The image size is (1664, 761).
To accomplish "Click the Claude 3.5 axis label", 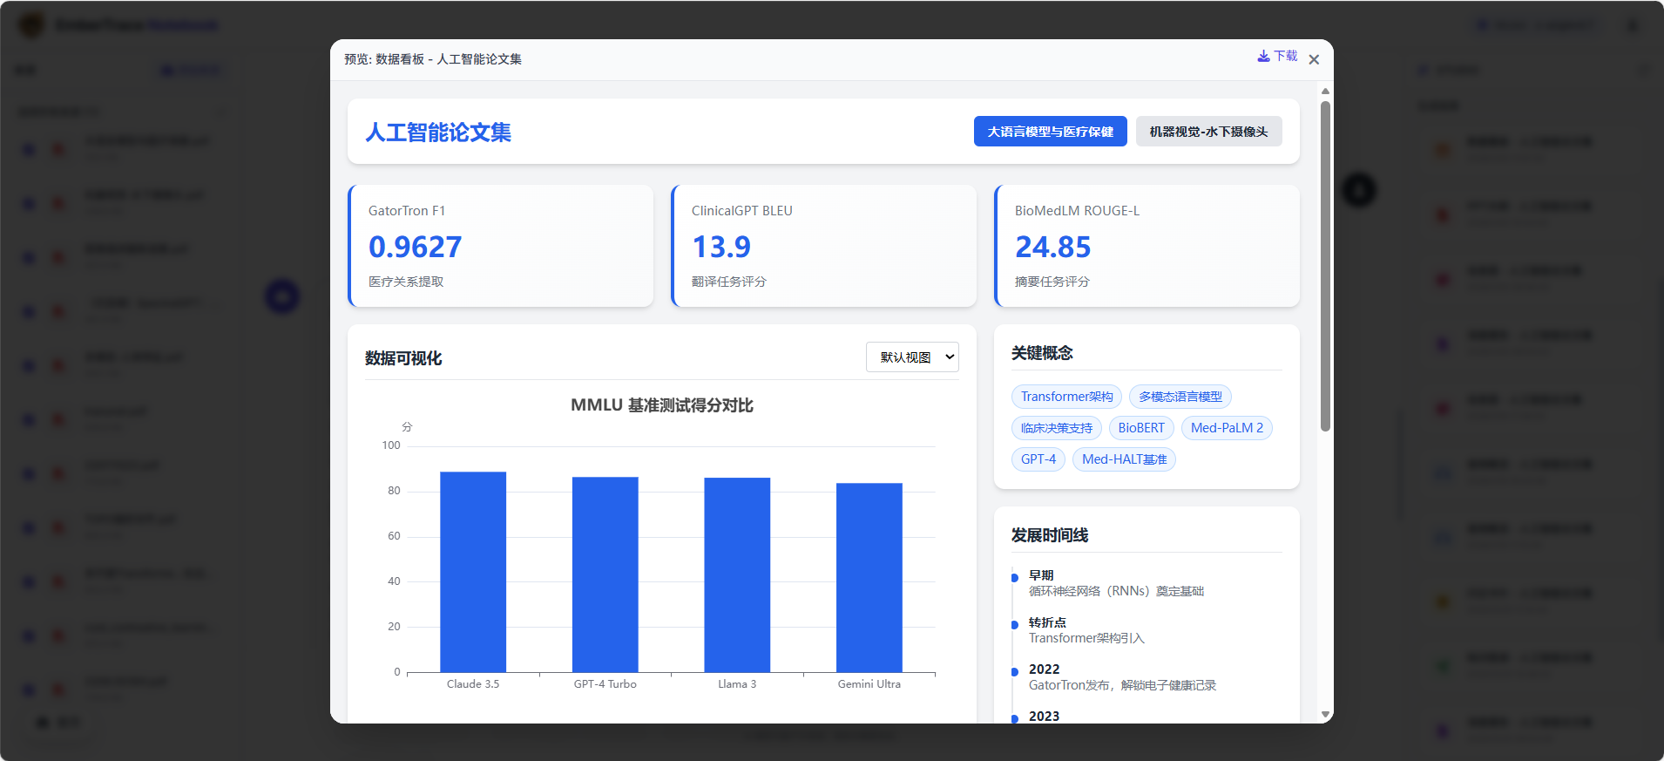I will (473, 684).
